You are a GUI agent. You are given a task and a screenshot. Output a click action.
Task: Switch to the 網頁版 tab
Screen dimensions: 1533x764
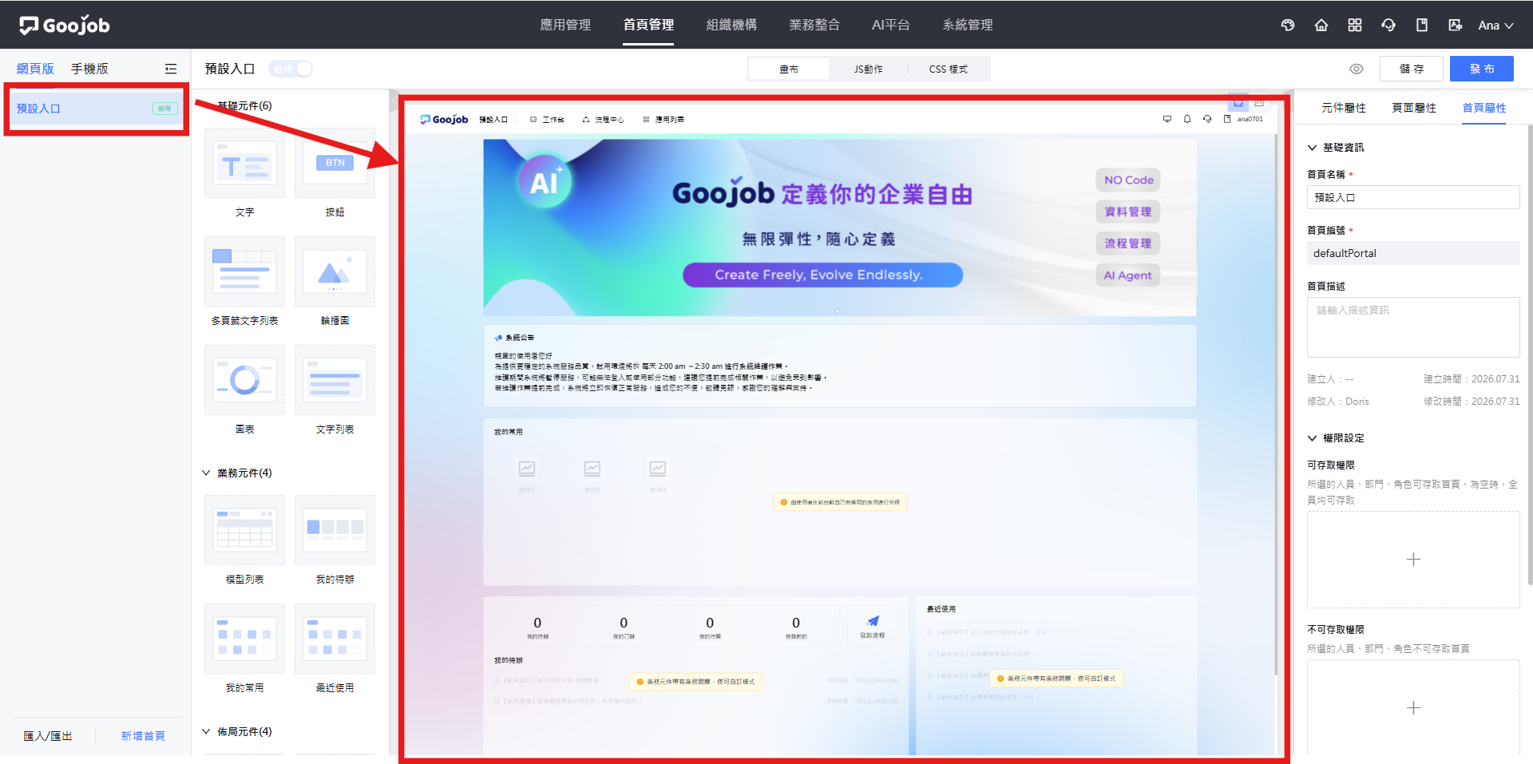[35, 69]
